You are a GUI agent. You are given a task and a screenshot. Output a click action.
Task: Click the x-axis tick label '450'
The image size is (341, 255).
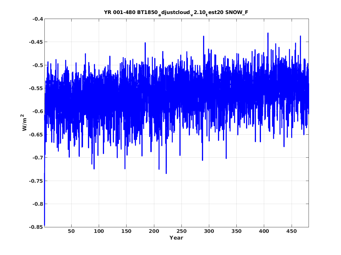292,231
